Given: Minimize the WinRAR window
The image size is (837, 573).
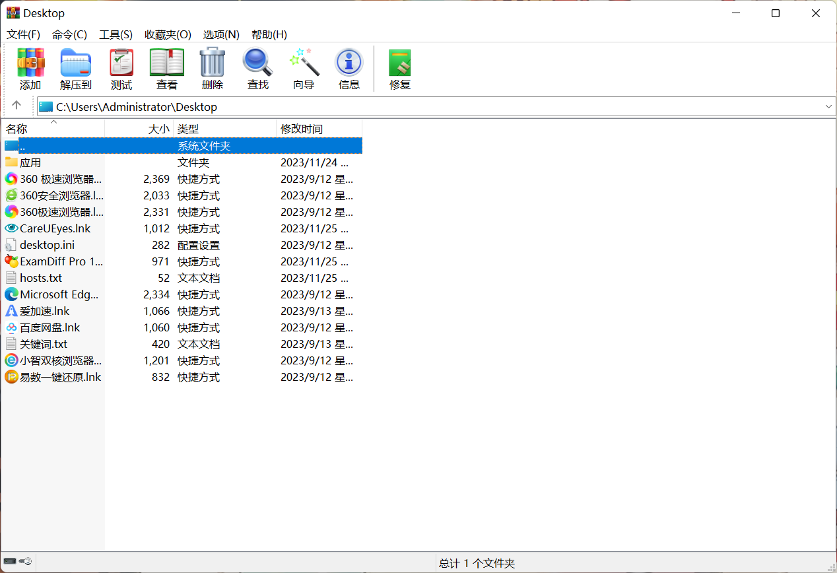Looking at the screenshot, I should pyautogui.click(x=735, y=13).
